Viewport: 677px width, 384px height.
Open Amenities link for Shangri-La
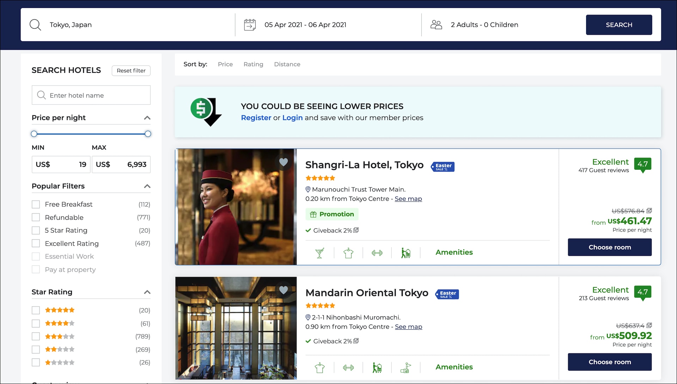click(454, 252)
